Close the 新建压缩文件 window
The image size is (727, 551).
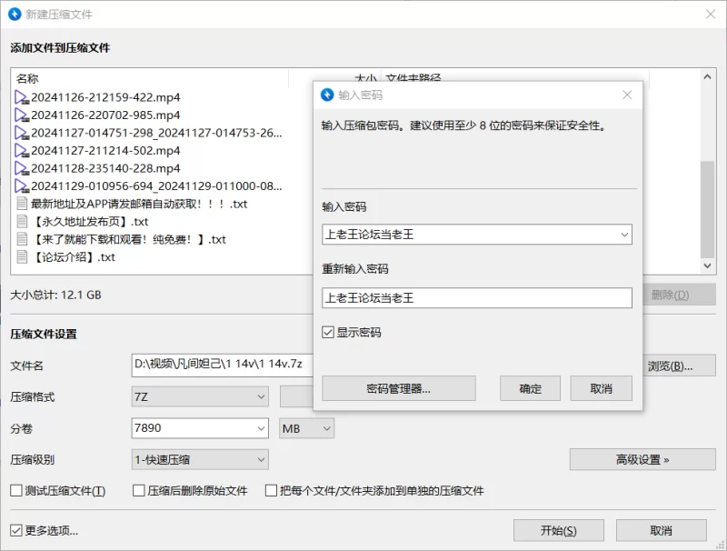pos(711,14)
